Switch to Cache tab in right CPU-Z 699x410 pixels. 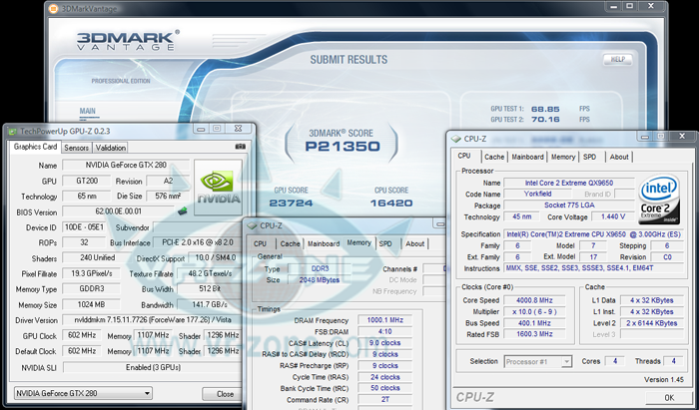[x=494, y=157]
